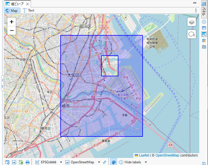This screenshot has height=165, width=208.
Task: Open the Hide labels dropdown arrow
Action: tap(146, 162)
